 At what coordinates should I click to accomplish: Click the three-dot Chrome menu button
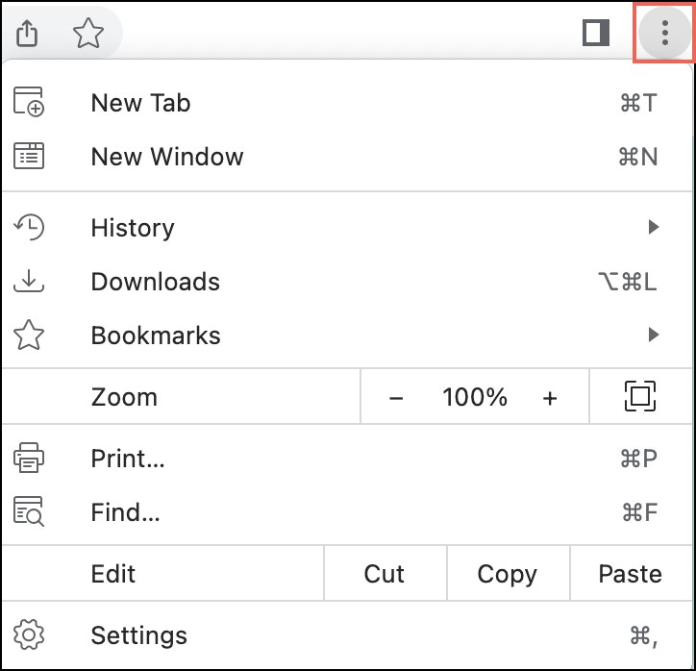(664, 34)
